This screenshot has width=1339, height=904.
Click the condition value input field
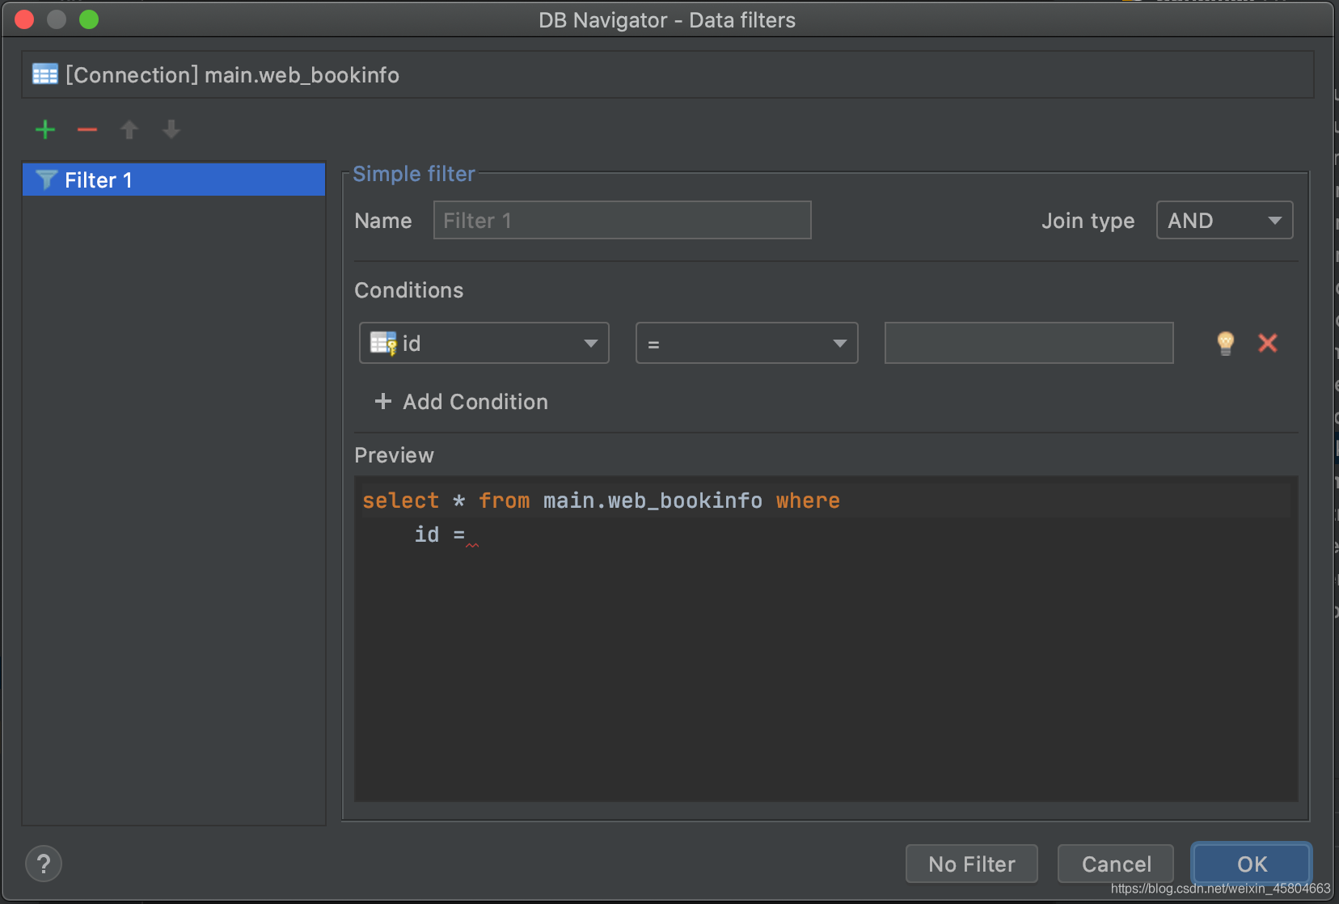(x=1029, y=343)
